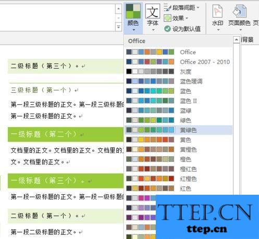
Task: Click 设为默认值 green checkmark icon
Action: [x=167, y=29]
